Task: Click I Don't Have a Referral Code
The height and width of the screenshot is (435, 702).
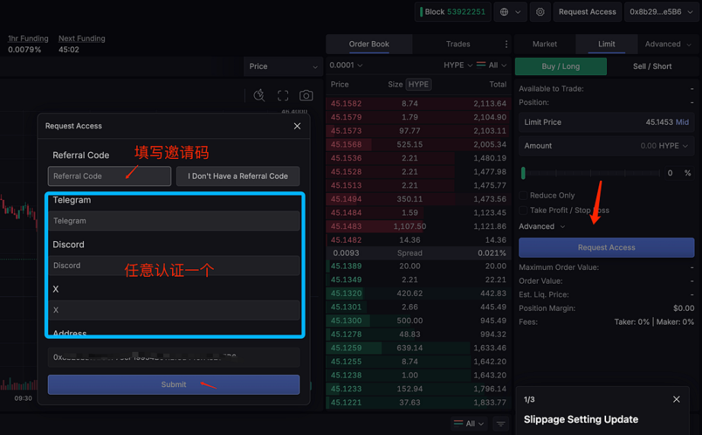Action: pos(238,176)
